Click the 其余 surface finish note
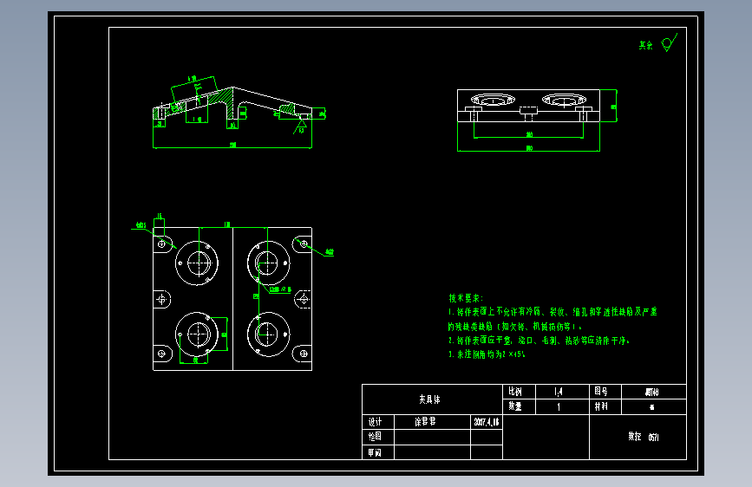 click(x=645, y=45)
